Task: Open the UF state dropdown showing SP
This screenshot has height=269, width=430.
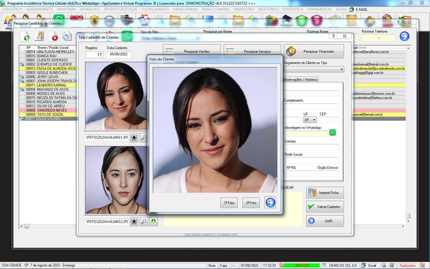Action: pos(310,120)
